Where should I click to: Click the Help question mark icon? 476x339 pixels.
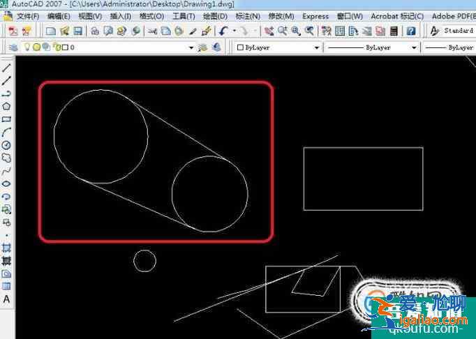(411, 31)
